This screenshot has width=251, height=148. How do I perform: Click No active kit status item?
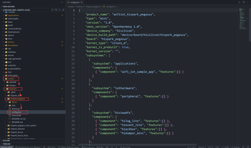click(88, 147)
